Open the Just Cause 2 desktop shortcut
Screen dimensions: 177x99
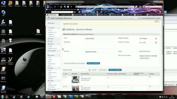point(3,51)
